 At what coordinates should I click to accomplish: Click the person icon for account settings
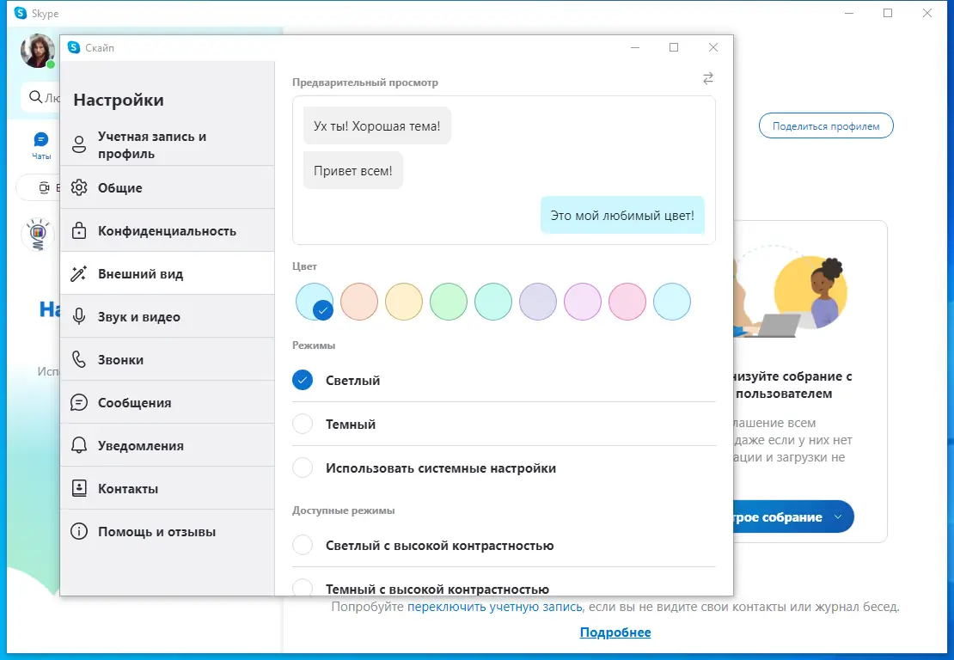point(79,144)
